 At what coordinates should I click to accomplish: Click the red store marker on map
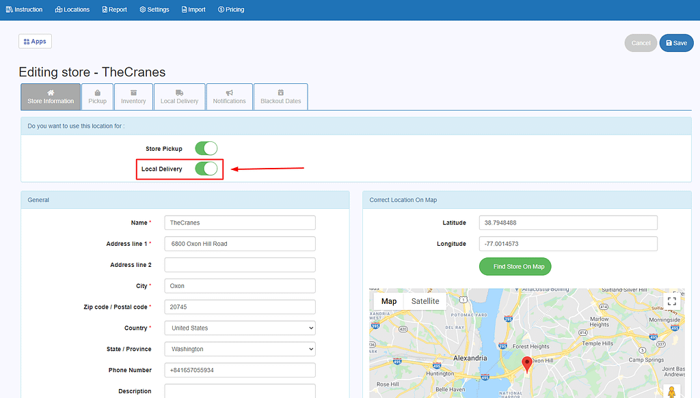(527, 364)
